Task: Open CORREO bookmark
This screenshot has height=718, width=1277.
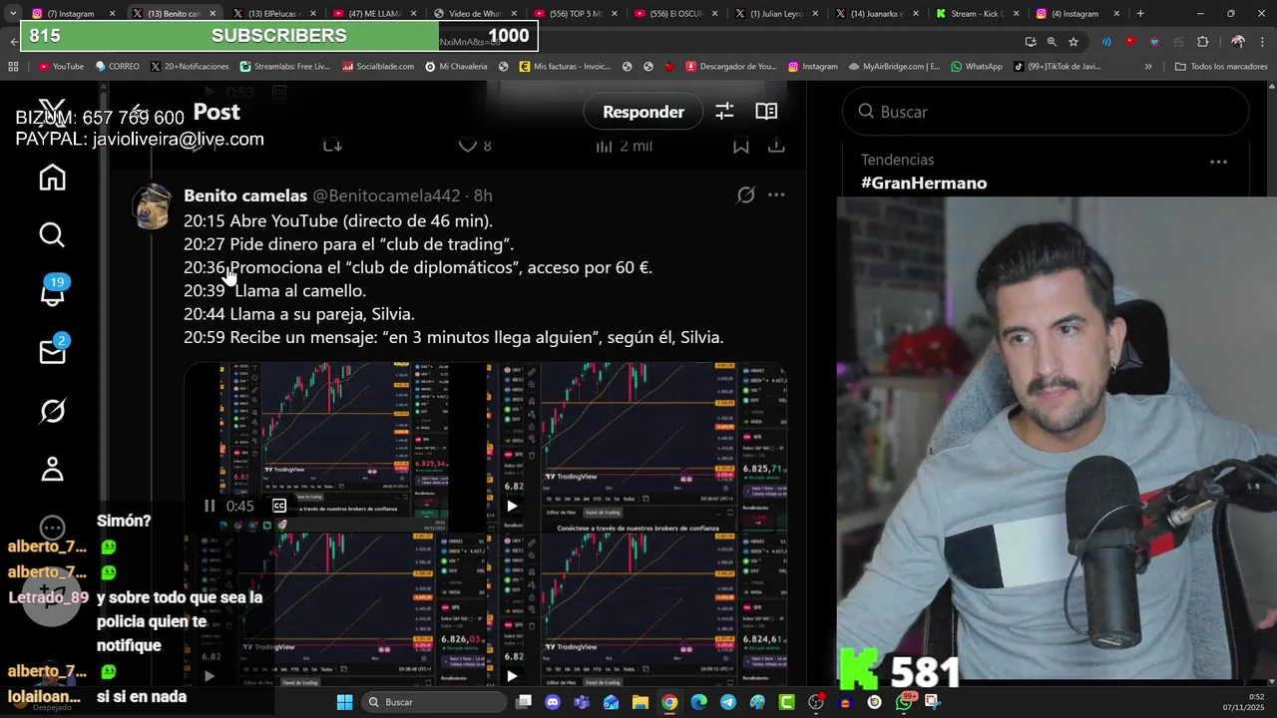Action: coord(118,67)
